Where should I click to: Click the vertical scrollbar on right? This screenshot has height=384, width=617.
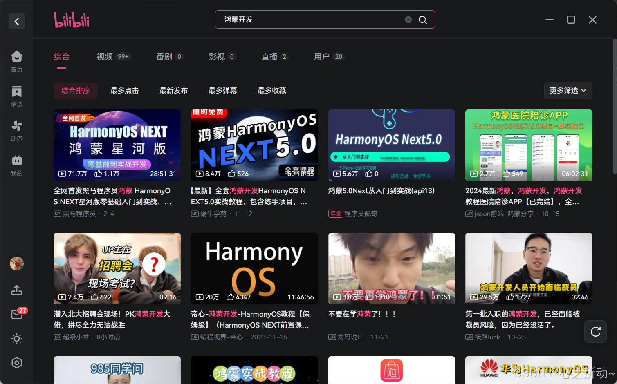click(615, 106)
